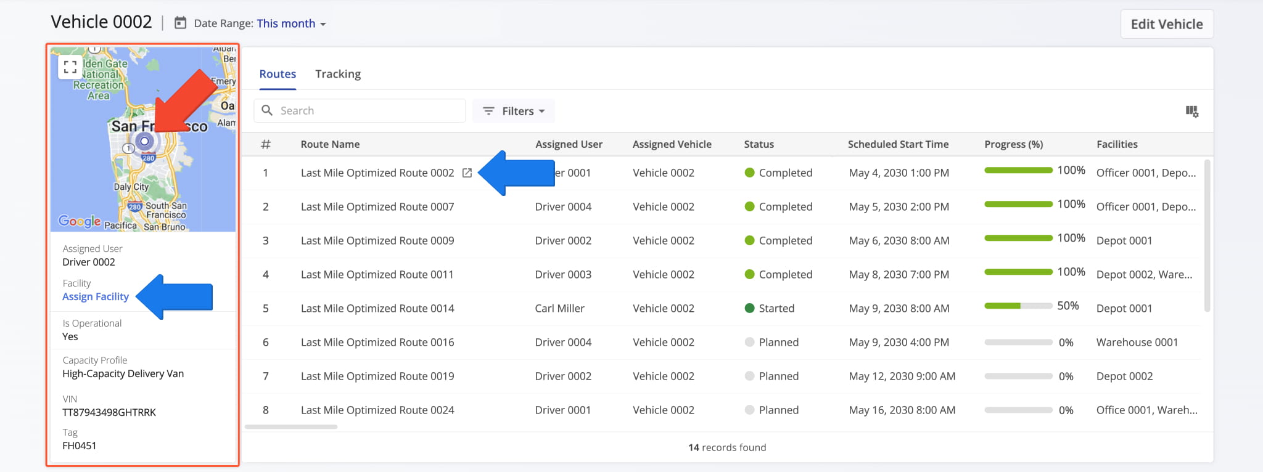Click the calendar icon beside Date Range
Screen dimensions: 1263x472
(x=180, y=23)
